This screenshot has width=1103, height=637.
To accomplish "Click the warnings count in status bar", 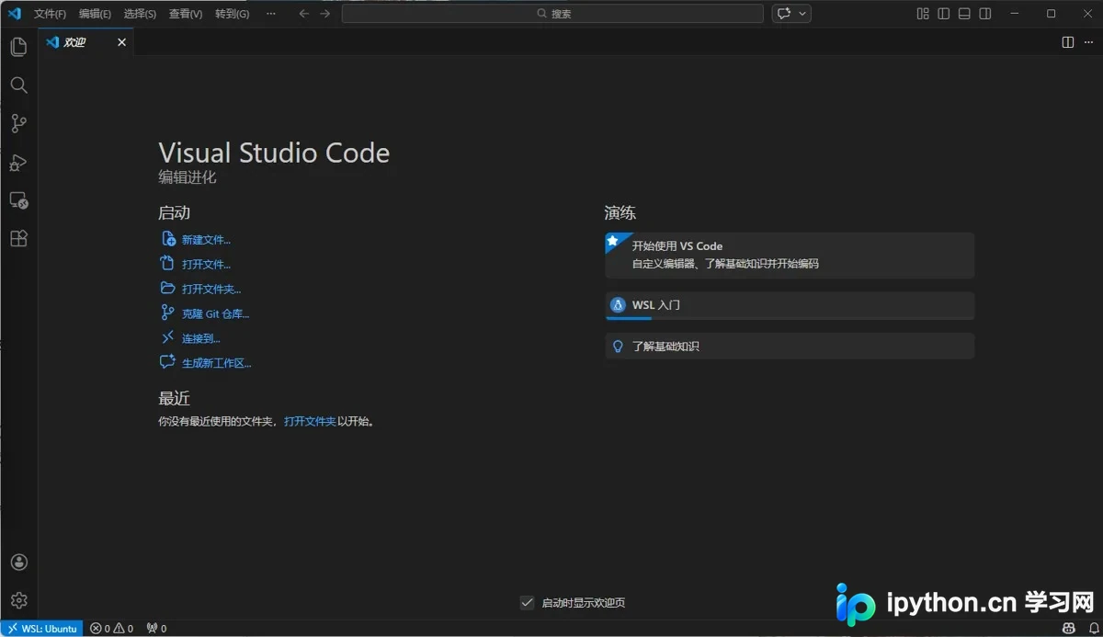I will point(124,629).
